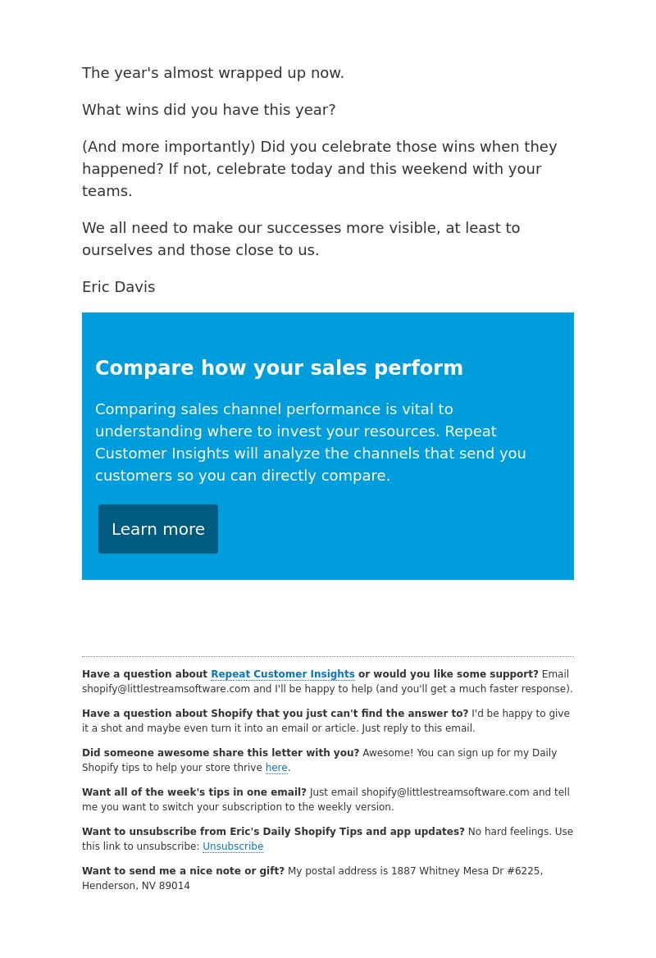Viewport: 656px width, 958px height.
Task: Follow the 'here' signup link
Action: [x=276, y=768]
